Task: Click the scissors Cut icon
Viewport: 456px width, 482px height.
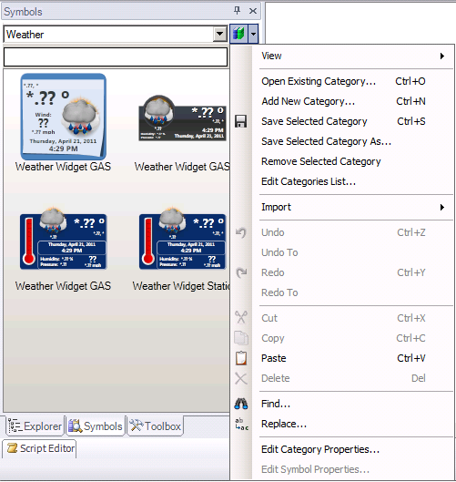Action: [241, 317]
